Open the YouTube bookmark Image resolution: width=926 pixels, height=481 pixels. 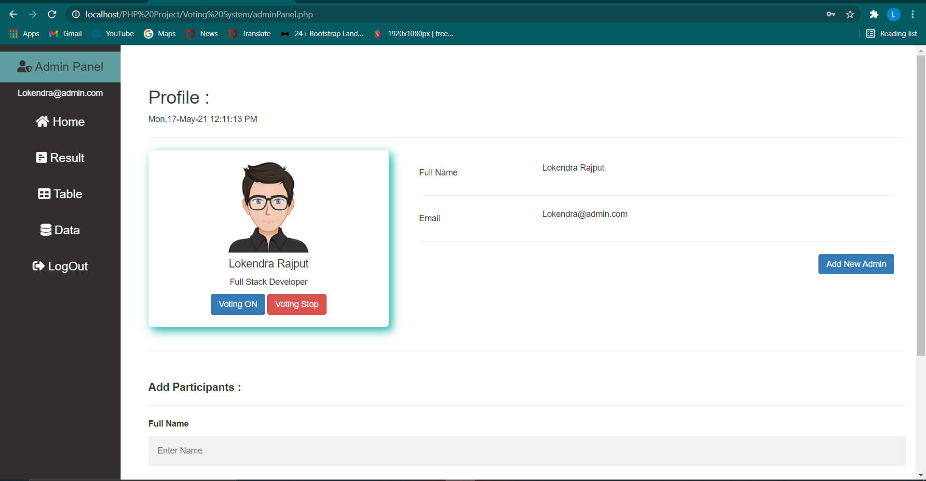(113, 34)
